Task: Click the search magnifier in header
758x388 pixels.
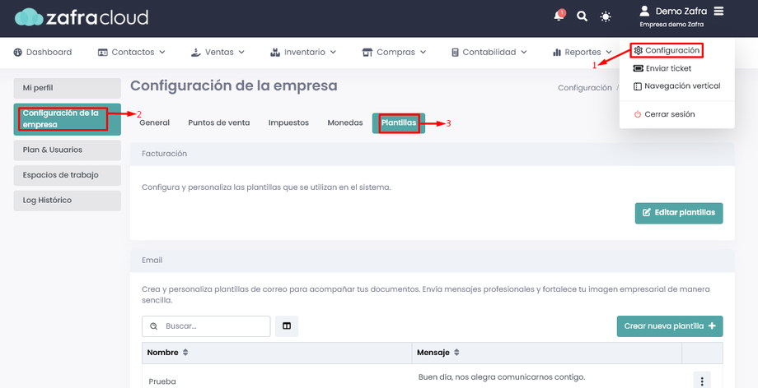Action: [582, 16]
